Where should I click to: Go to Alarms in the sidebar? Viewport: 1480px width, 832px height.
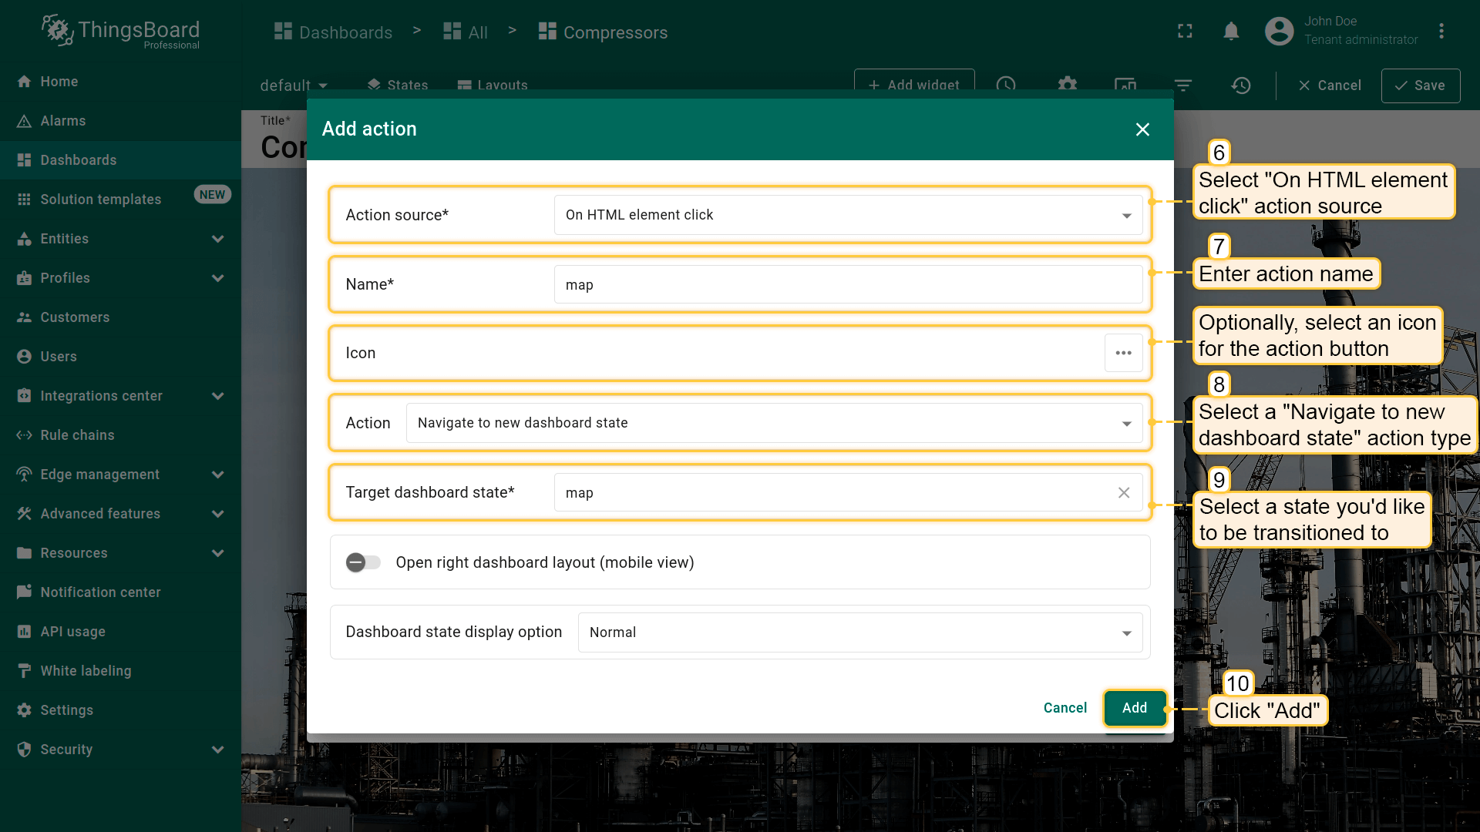click(62, 121)
